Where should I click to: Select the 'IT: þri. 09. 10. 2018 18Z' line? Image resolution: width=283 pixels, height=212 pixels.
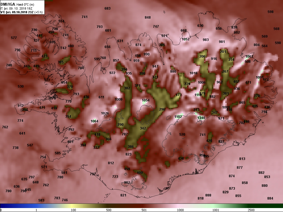pos(16,8)
